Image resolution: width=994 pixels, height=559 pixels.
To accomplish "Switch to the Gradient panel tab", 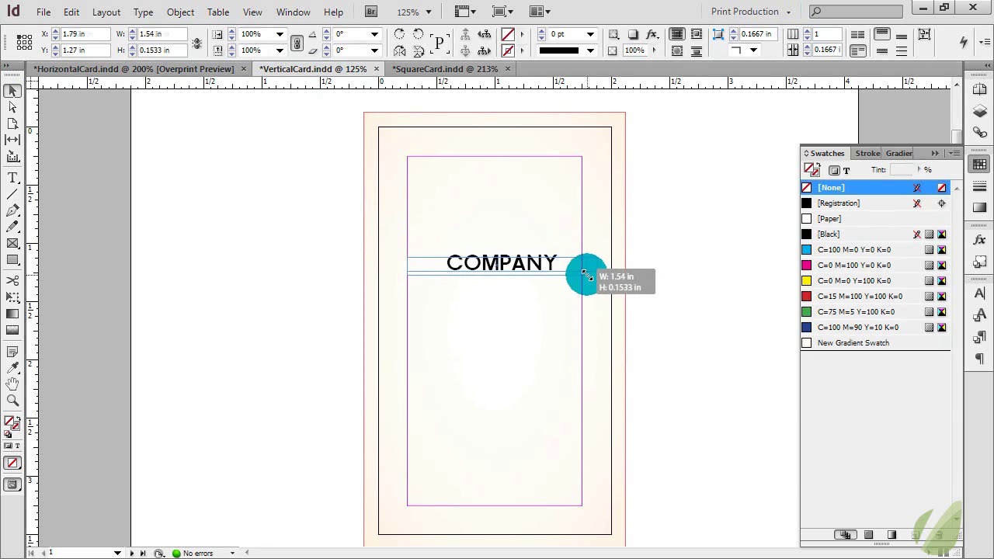I will [x=898, y=153].
